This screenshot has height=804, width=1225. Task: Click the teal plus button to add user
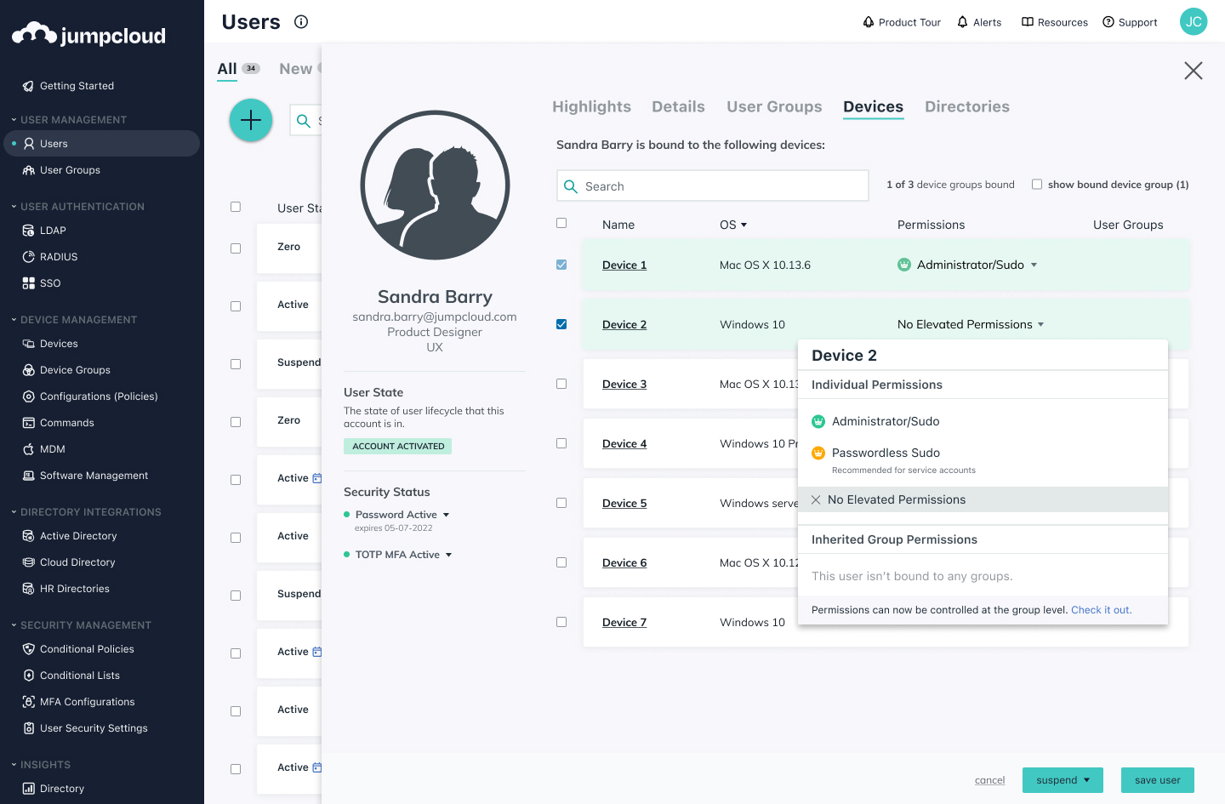(251, 120)
